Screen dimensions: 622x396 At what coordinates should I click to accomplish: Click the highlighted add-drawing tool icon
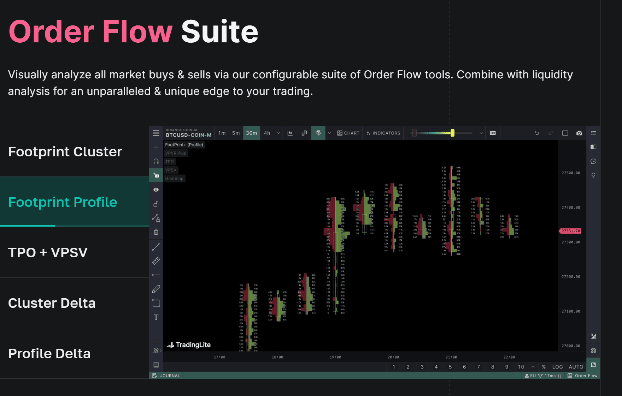(156, 175)
